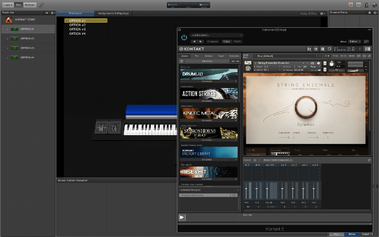Open the plugin preset dropdown
The image size is (379, 237).
click(216, 35)
